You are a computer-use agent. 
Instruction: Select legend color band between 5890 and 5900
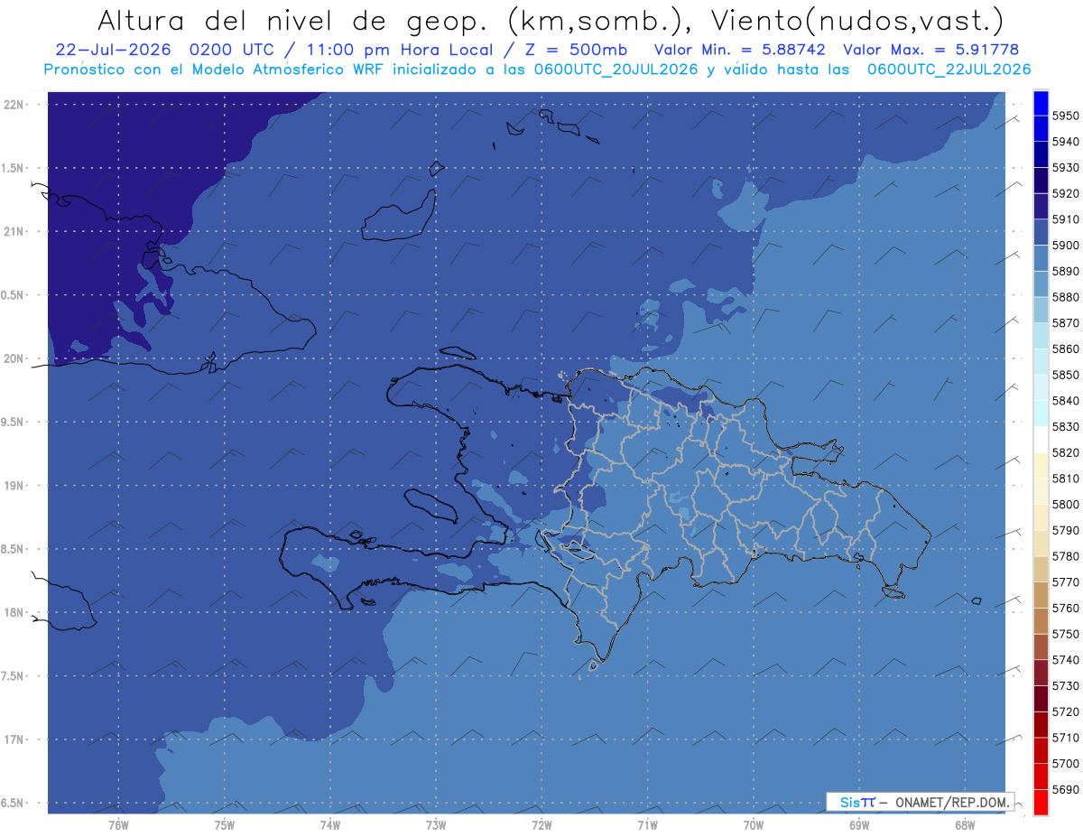pyautogui.click(x=1041, y=259)
